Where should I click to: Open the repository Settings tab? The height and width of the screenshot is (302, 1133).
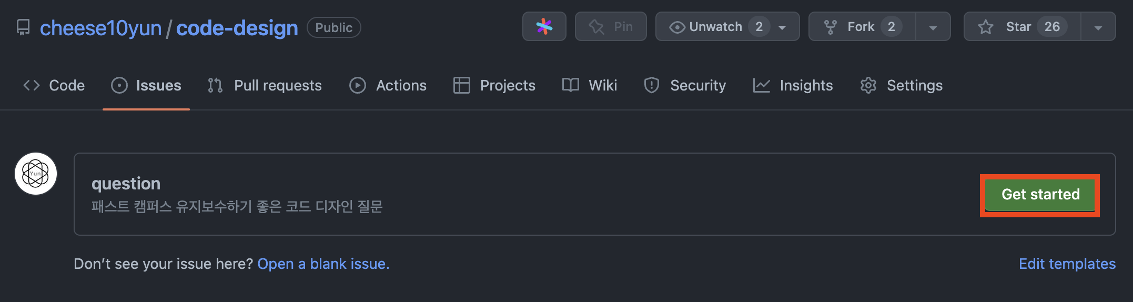[x=901, y=85]
